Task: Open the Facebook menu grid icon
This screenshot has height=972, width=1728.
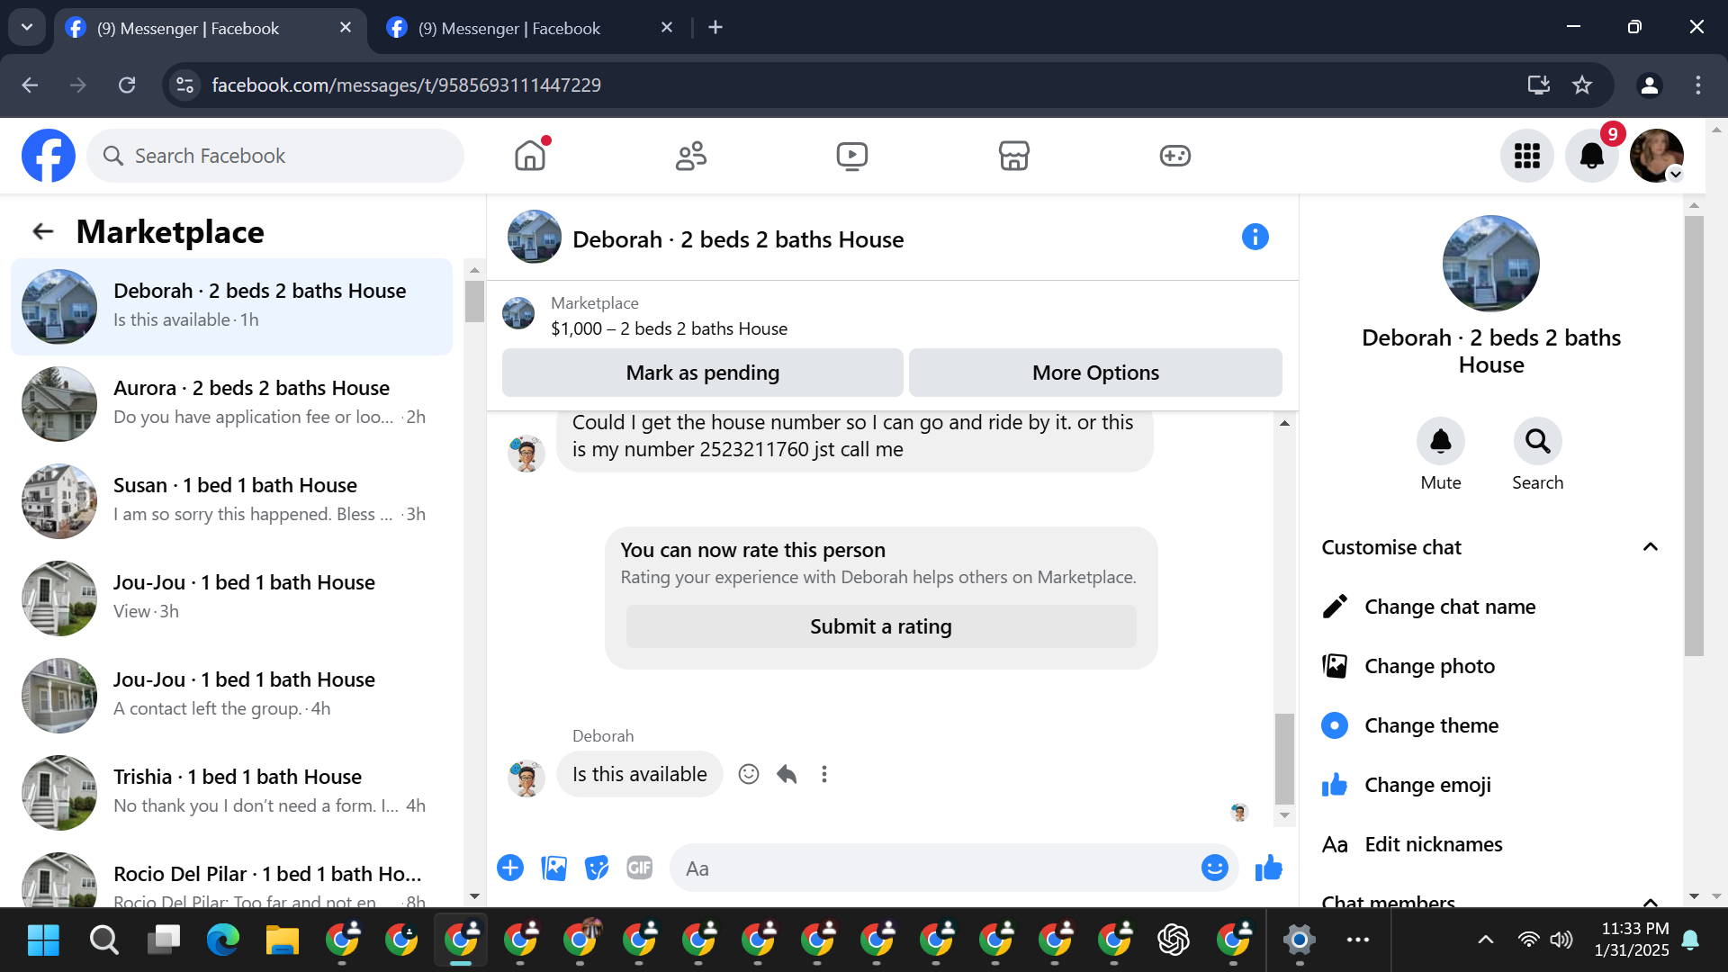Action: point(1527,156)
